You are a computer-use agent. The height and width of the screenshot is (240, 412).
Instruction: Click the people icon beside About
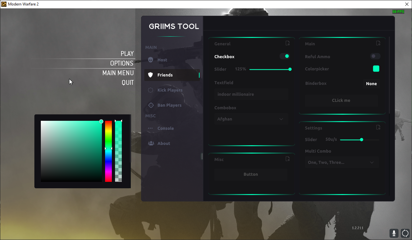tap(151, 143)
